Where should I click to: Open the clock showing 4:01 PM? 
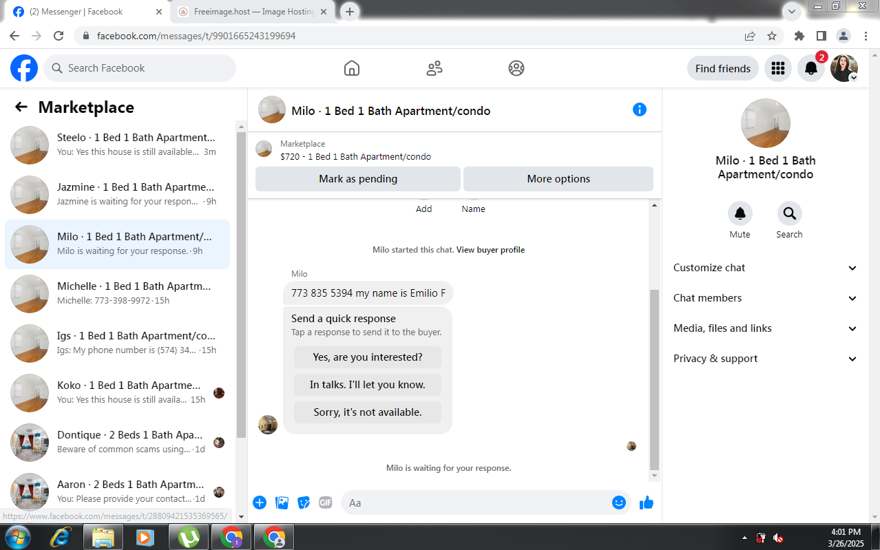(x=846, y=538)
